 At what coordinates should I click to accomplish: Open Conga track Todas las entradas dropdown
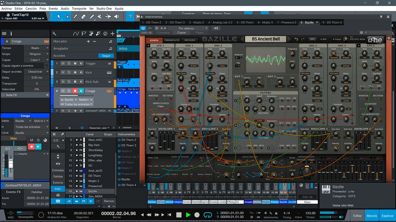[76, 104]
